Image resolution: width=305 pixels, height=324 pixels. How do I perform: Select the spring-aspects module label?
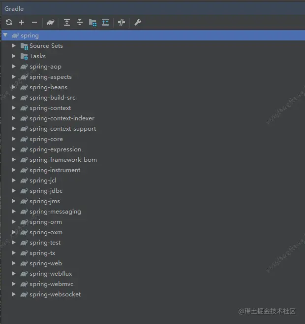51,77
